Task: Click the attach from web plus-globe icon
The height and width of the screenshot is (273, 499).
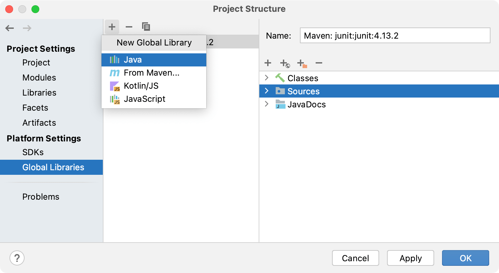Action: pyautogui.click(x=285, y=63)
